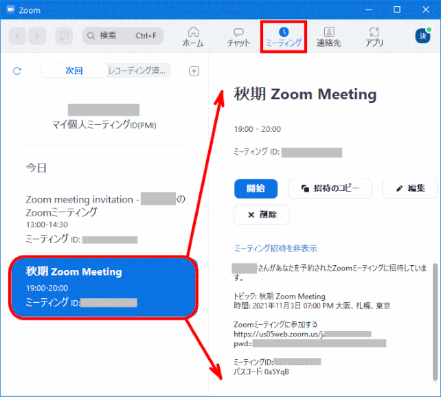
Task: Click the 今日 section heading
Action: [36, 168]
